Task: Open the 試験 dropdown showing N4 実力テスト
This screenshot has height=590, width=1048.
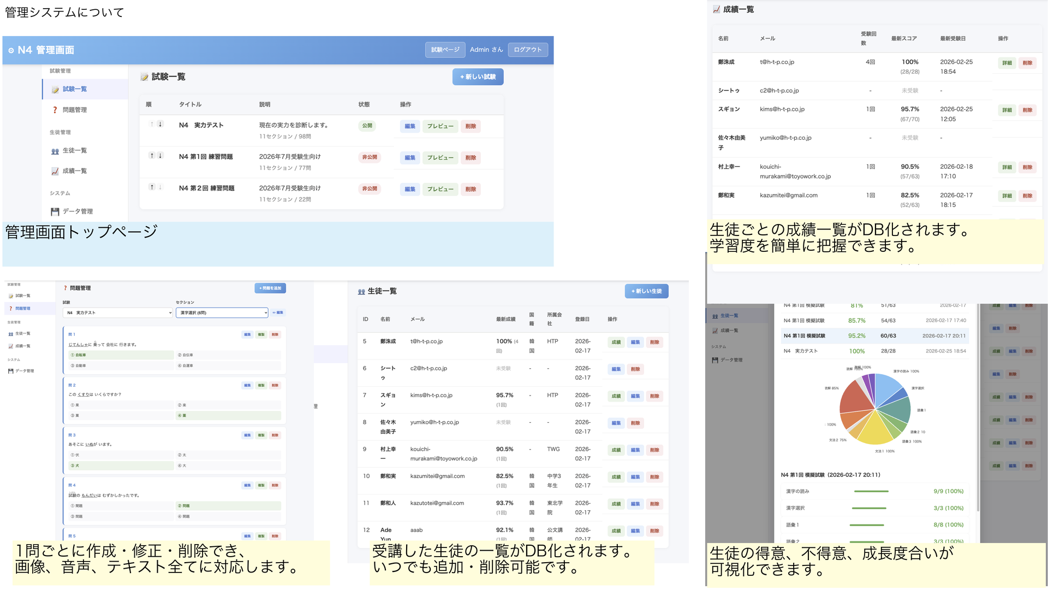Action: point(117,312)
